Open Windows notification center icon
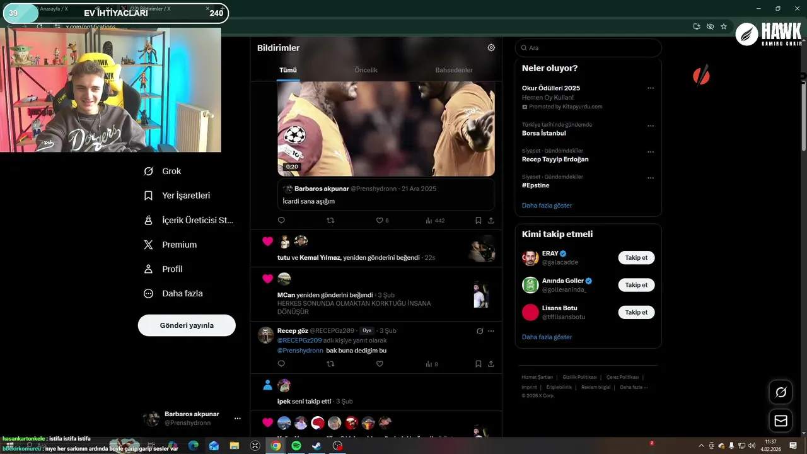 tap(794, 445)
